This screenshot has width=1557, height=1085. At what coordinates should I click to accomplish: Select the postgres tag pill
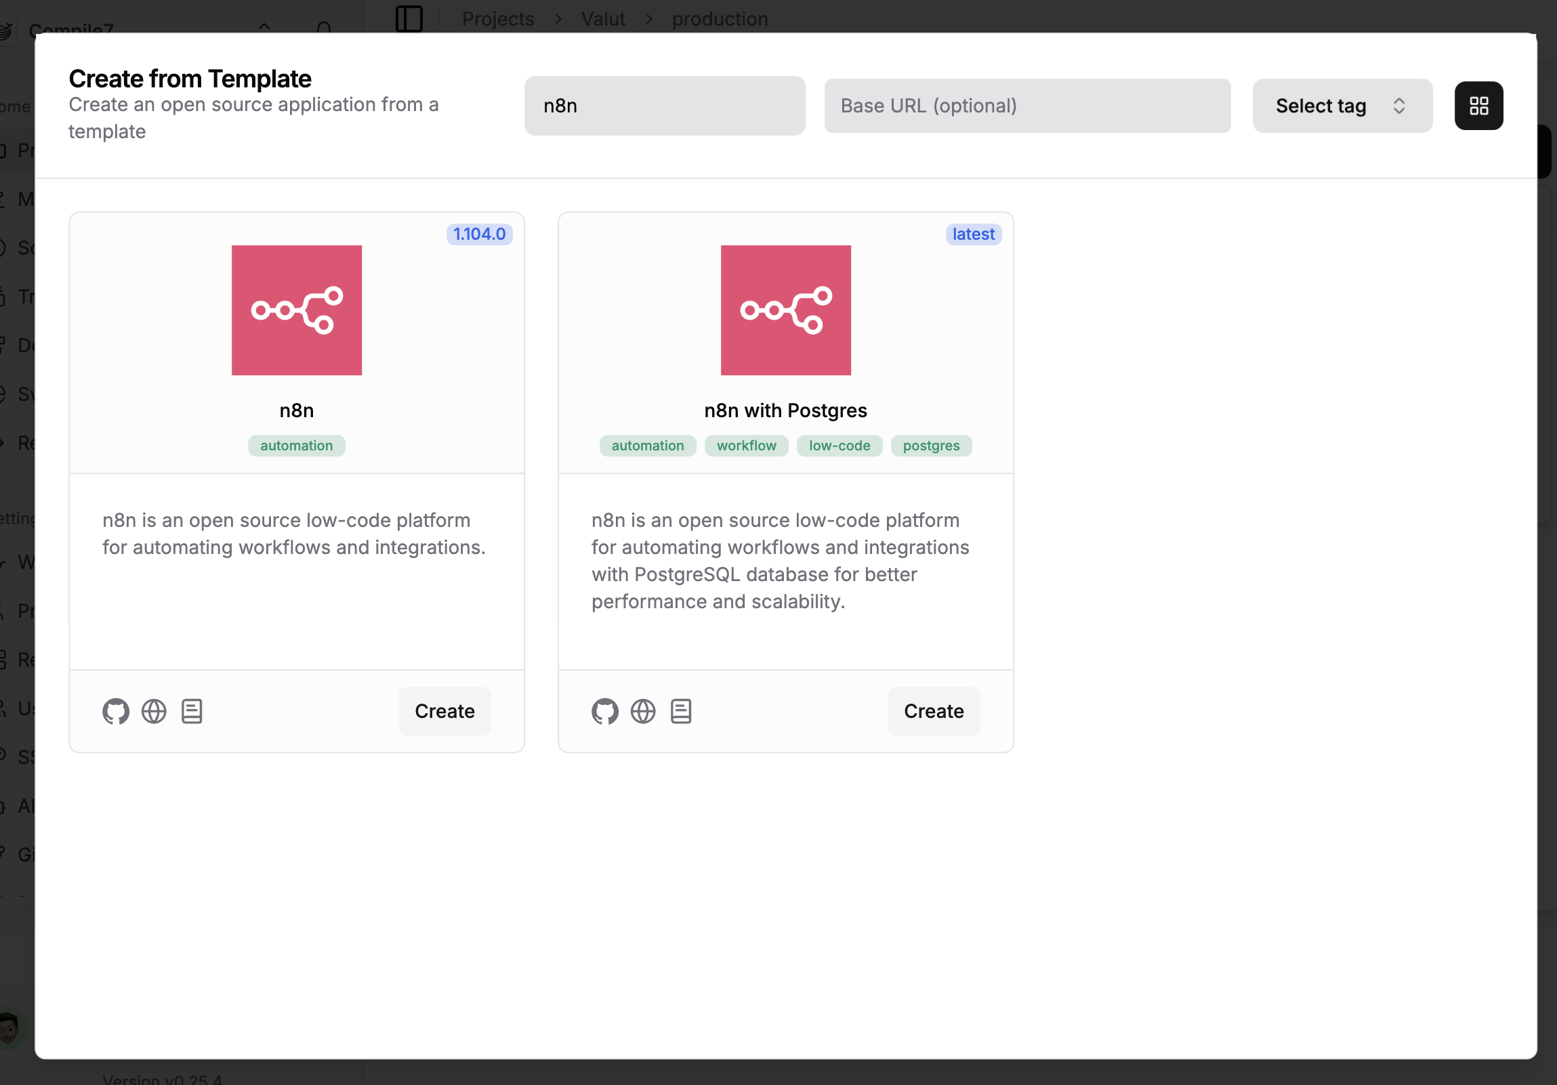[931, 445]
